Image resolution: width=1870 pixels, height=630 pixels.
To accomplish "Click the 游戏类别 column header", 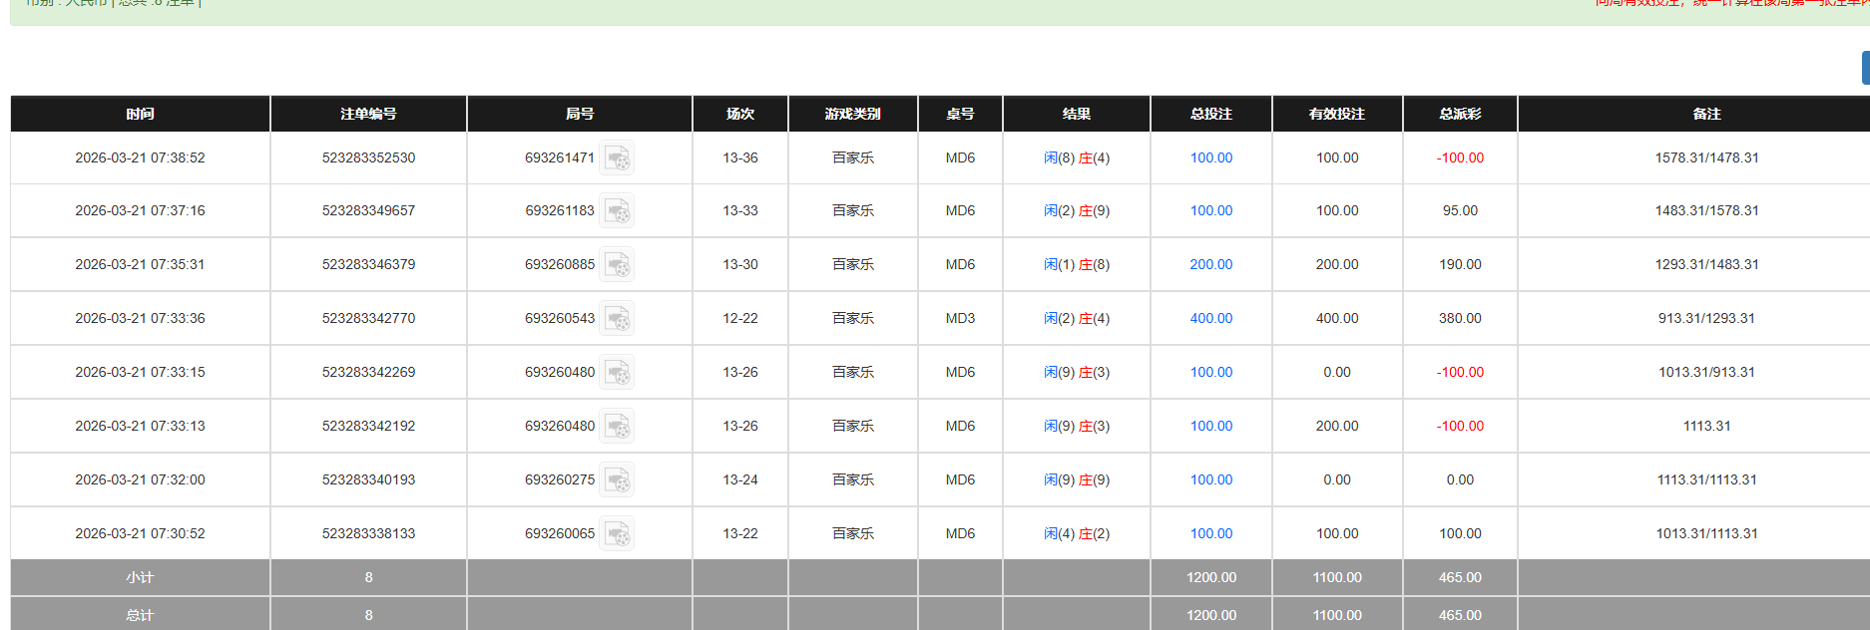I will click(852, 114).
